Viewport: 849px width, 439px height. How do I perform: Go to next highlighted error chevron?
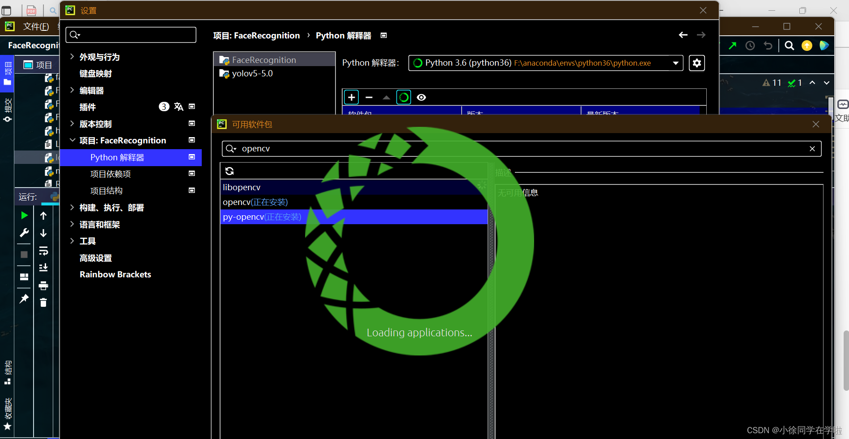pyautogui.click(x=827, y=83)
